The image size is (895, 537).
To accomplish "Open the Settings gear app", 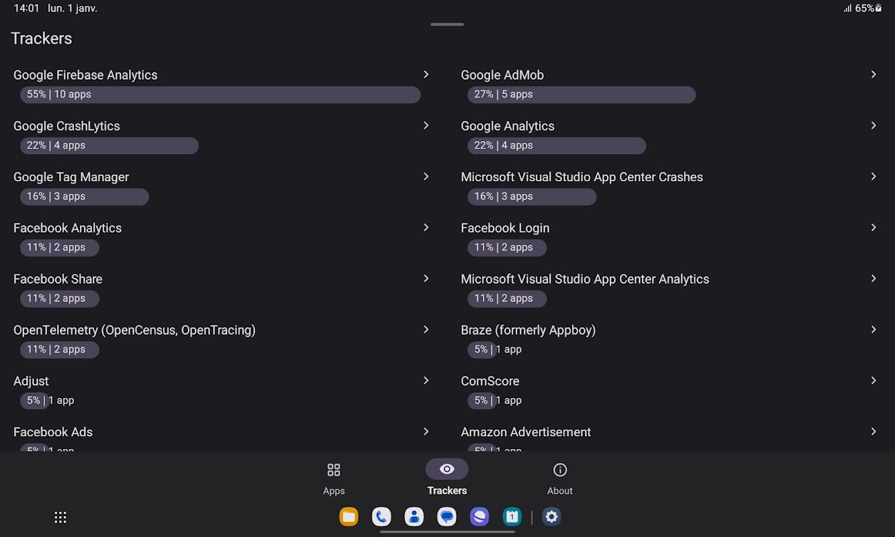I will (552, 517).
